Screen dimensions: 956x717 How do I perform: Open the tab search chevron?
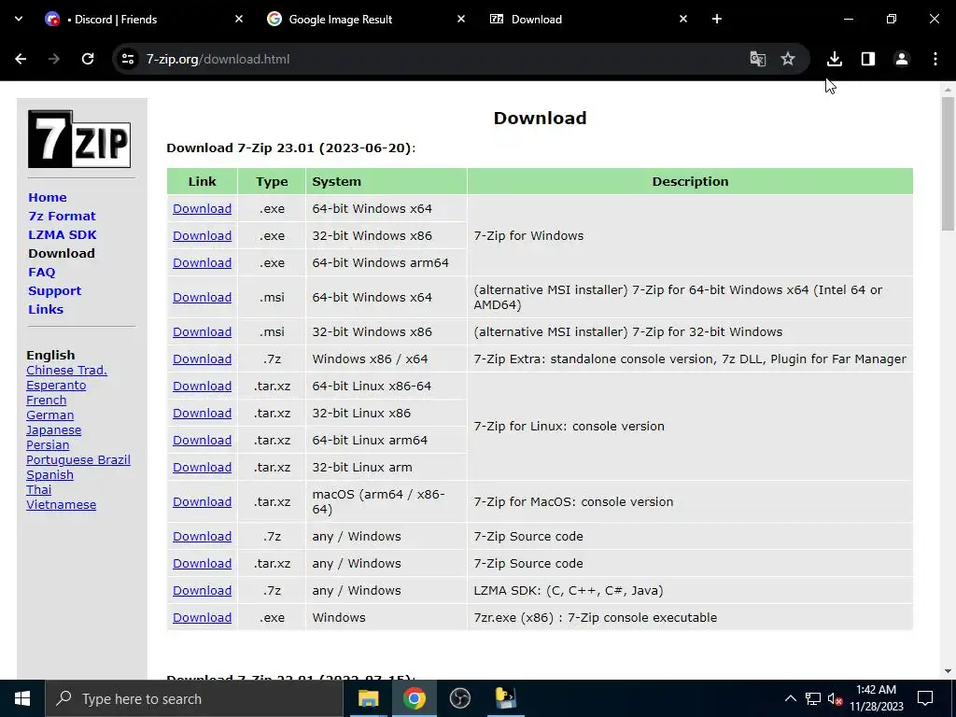point(19,19)
